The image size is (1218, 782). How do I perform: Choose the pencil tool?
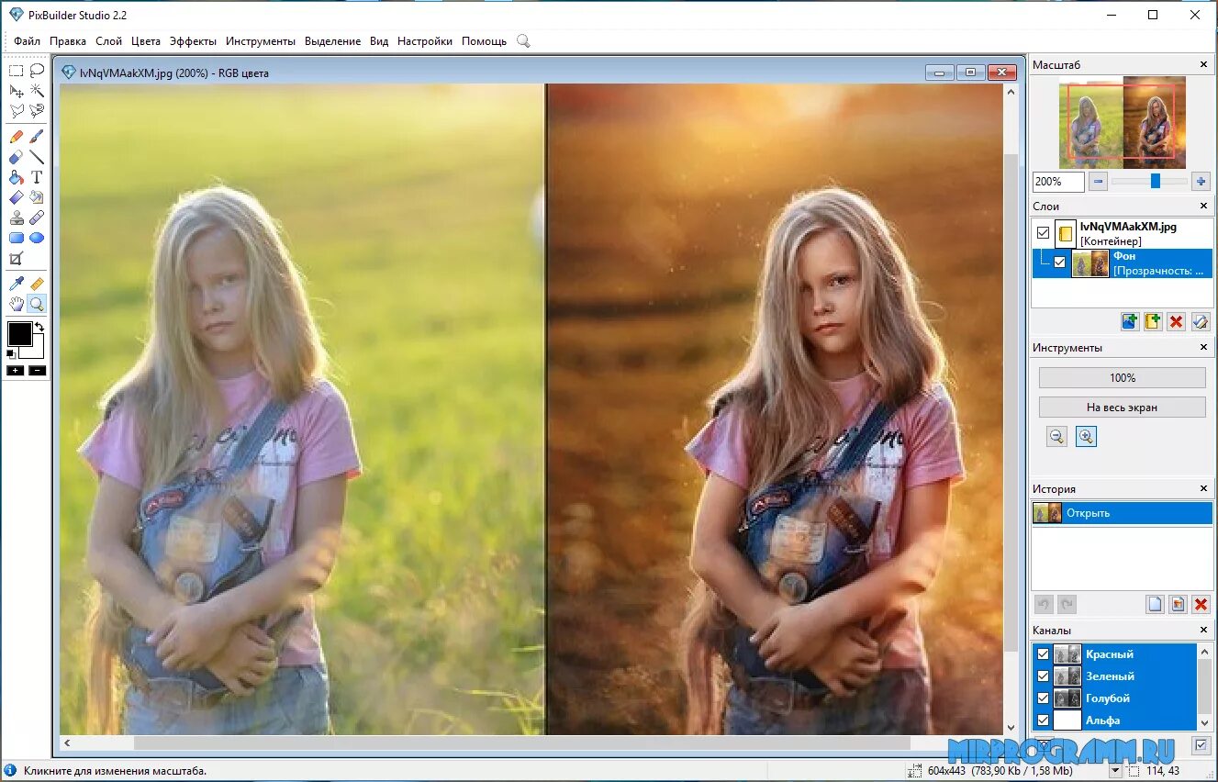(17, 137)
